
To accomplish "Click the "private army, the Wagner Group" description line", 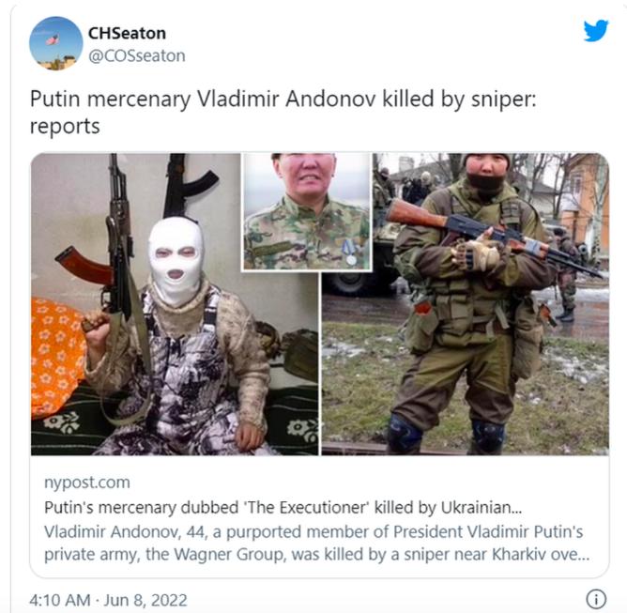I will pos(316,554).
